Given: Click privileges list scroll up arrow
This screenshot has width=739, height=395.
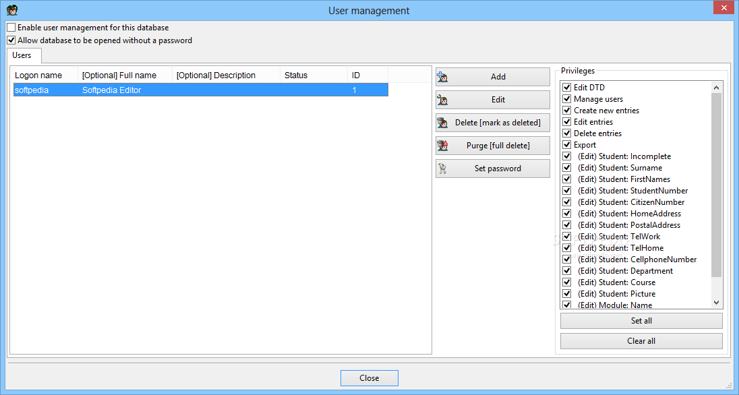Looking at the screenshot, I should (716, 88).
